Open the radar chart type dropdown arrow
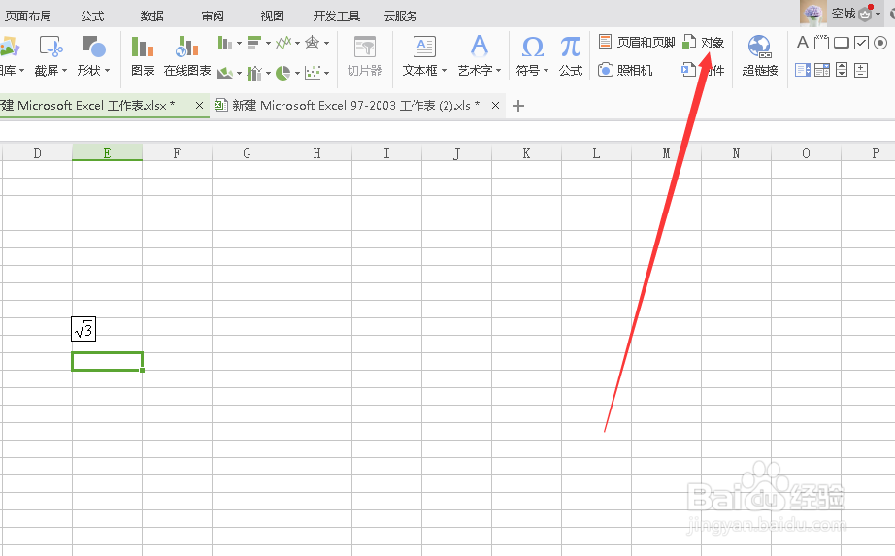This screenshot has width=895, height=556. tap(326, 43)
